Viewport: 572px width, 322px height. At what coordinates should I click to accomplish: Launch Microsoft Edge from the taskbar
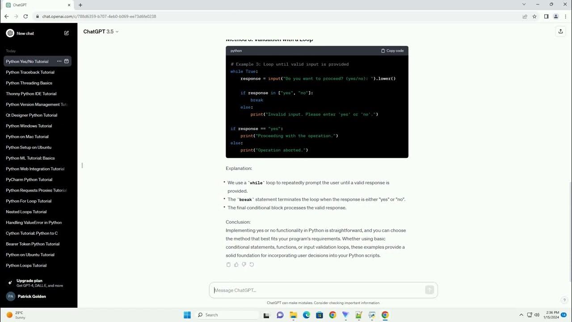(x=307, y=315)
